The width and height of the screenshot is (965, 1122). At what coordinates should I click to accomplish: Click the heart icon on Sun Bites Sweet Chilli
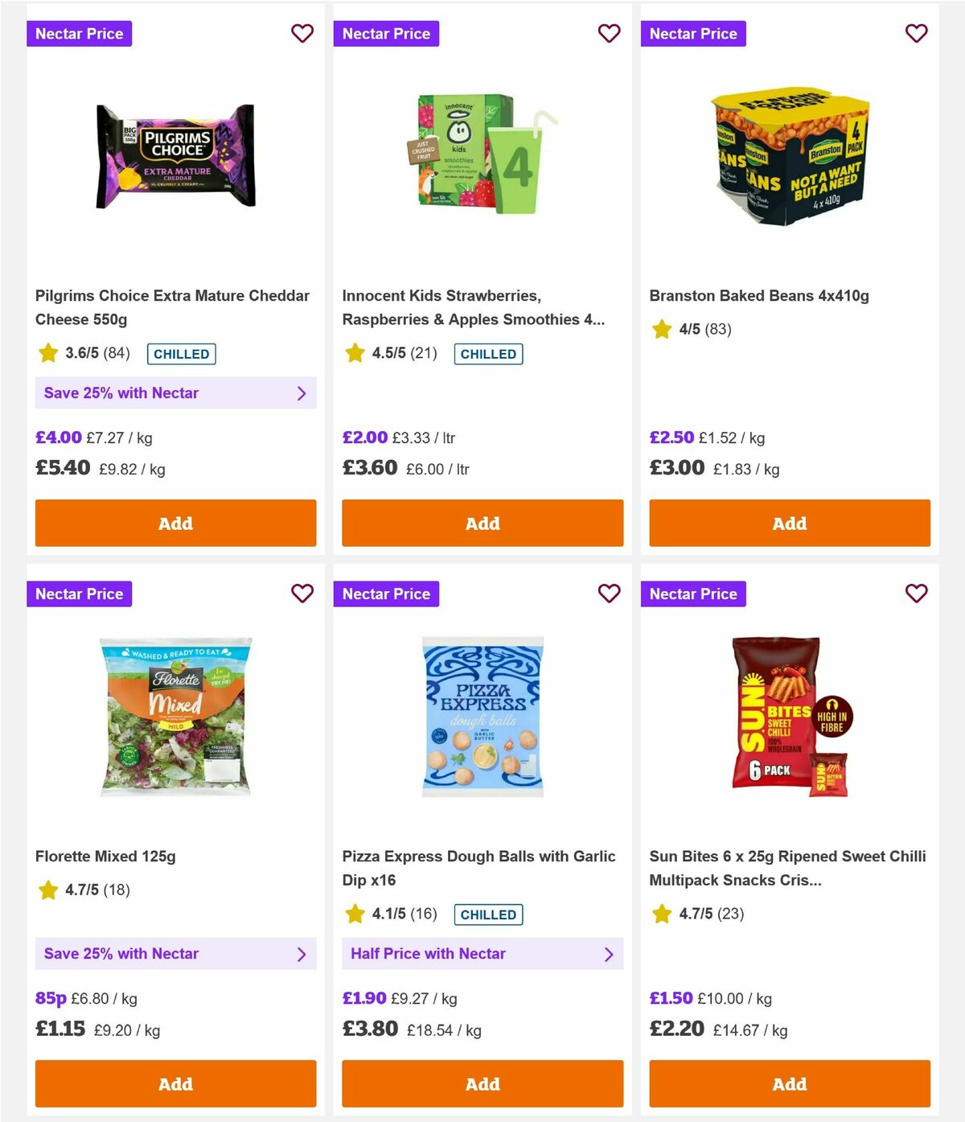pyautogui.click(x=917, y=594)
